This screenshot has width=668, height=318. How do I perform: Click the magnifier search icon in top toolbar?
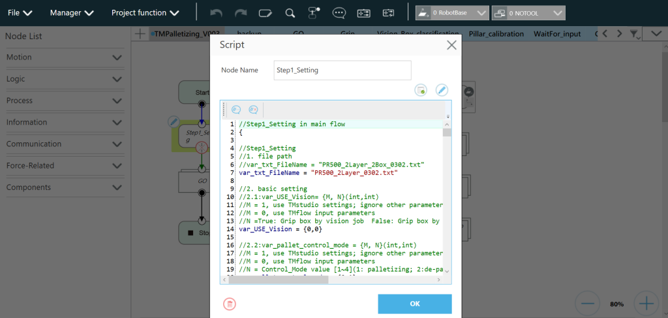[290, 12]
